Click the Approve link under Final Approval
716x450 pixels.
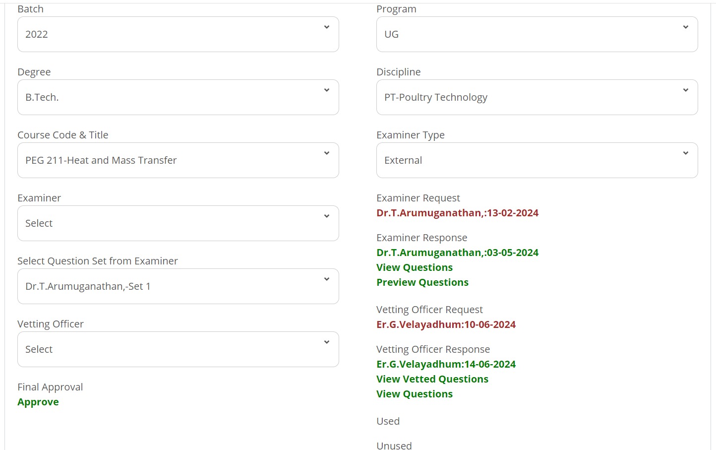38,402
